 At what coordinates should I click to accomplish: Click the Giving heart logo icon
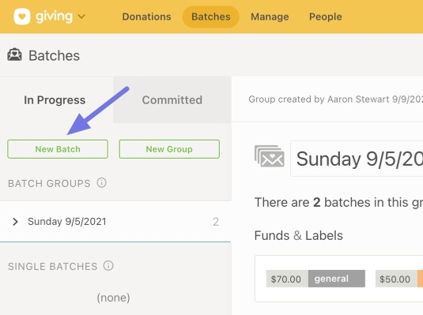click(22, 17)
